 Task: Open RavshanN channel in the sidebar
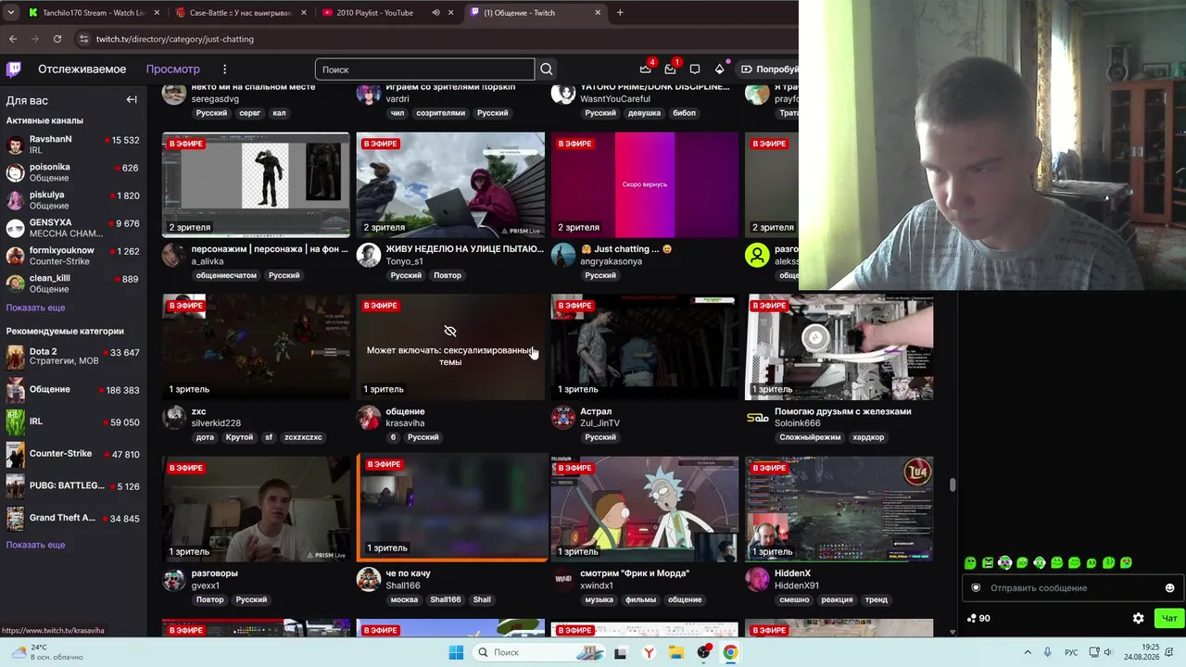click(72, 145)
